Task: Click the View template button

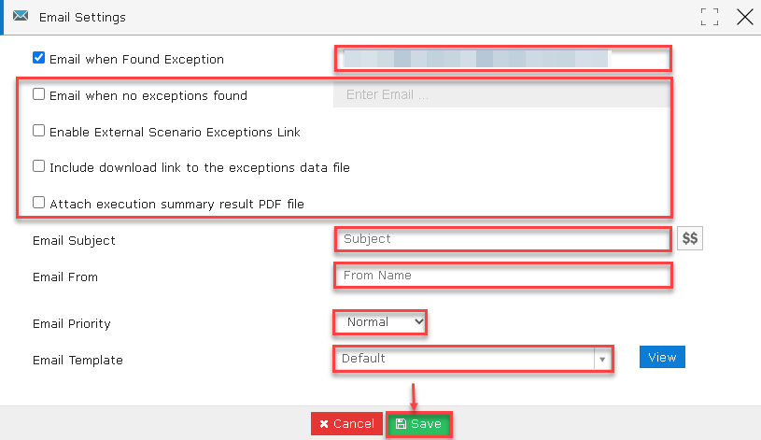Action: 662,357
